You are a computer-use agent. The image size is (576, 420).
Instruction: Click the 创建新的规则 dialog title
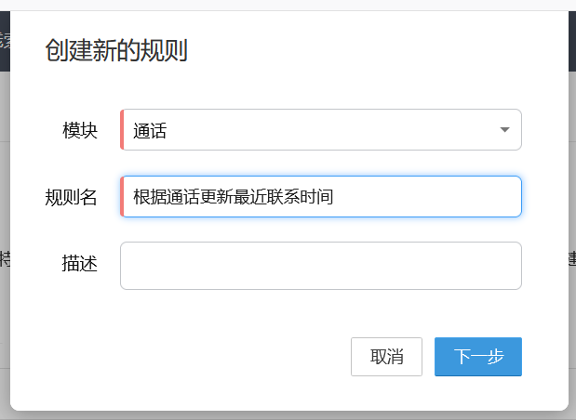[x=116, y=50]
